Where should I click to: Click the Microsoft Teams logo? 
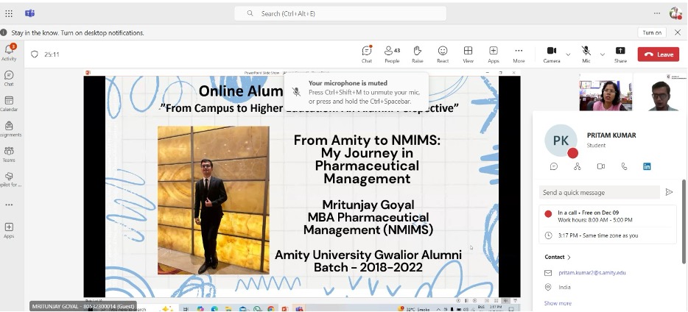tap(30, 13)
